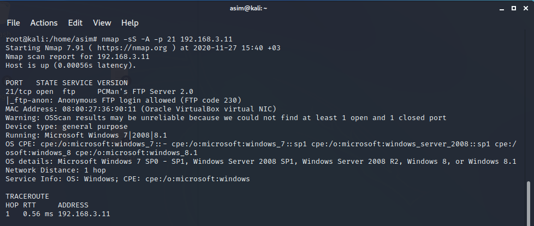Open the Actions menu
This screenshot has height=226, width=534.
pos(44,23)
